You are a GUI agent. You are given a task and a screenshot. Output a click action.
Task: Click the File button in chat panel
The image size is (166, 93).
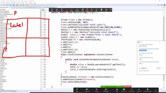point(159,68)
